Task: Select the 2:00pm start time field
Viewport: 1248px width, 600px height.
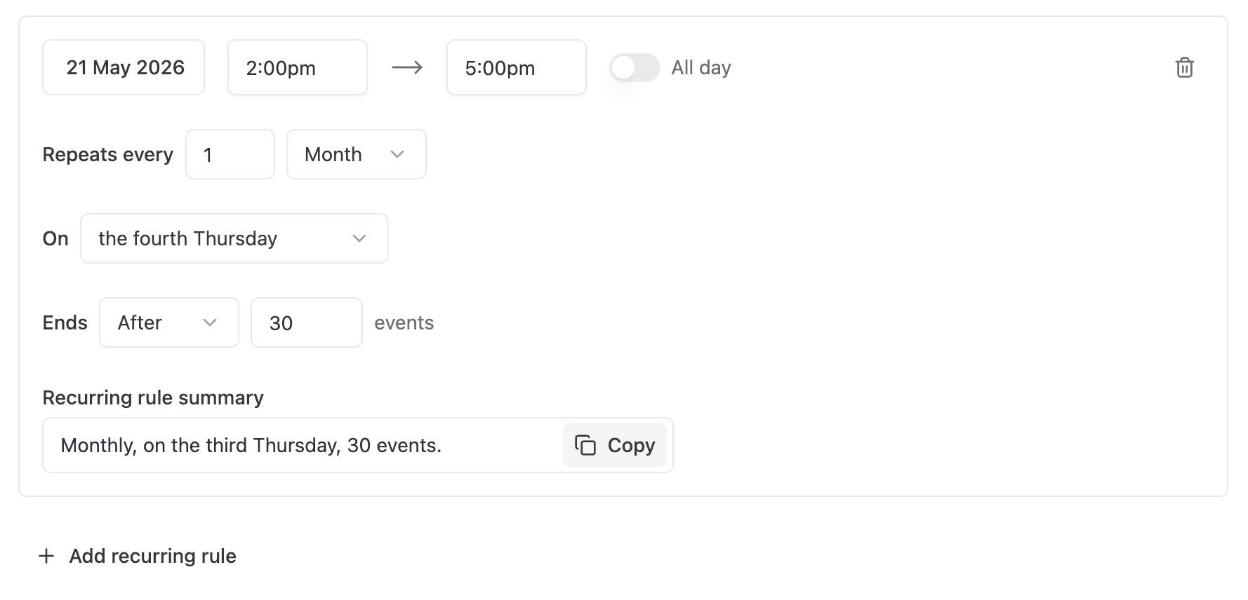Action: click(297, 67)
